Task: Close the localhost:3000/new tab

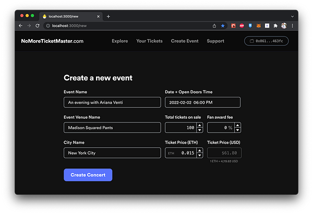Action: [x=98, y=16]
